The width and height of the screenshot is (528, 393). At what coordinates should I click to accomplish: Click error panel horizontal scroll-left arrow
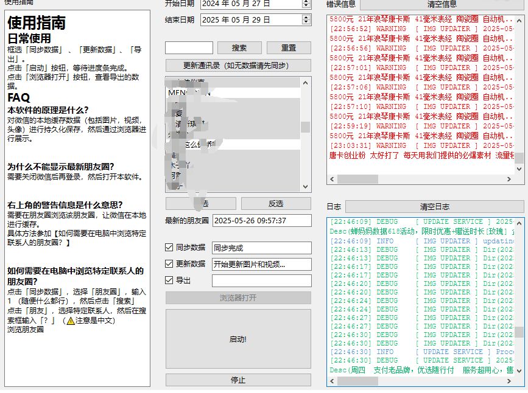[332, 179]
